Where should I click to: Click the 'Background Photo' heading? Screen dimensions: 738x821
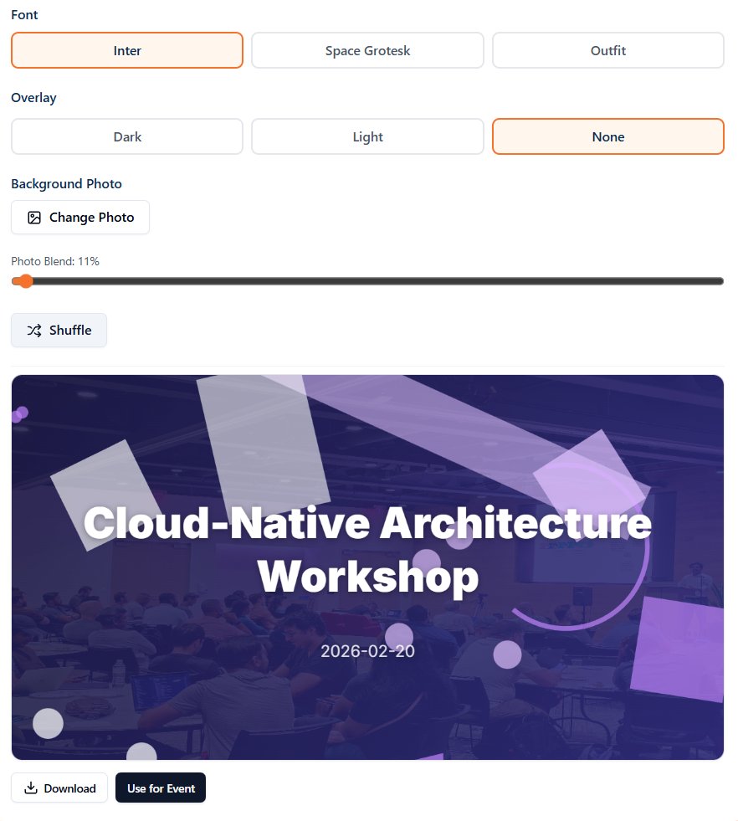click(x=66, y=184)
